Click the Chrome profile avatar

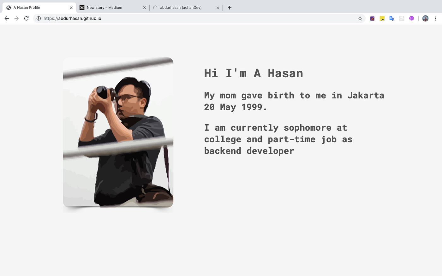click(425, 18)
